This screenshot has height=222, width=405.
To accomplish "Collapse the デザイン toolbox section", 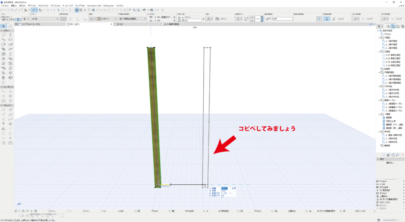I will coord(2,31).
